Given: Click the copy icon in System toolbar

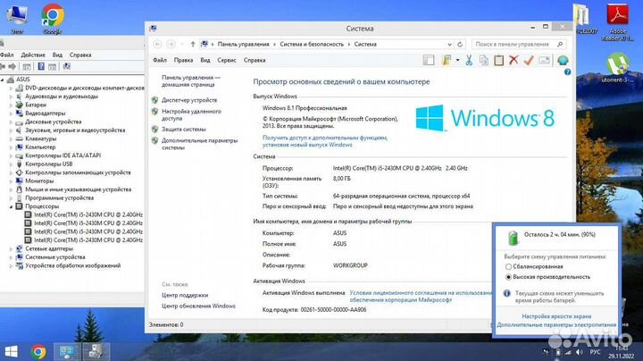Looking at the screenshot, I should click(484, 60).
